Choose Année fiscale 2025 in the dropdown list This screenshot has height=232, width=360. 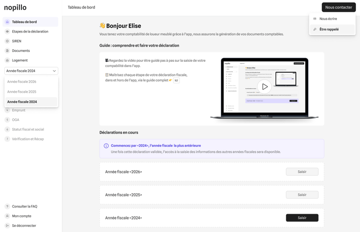(22, 92)
